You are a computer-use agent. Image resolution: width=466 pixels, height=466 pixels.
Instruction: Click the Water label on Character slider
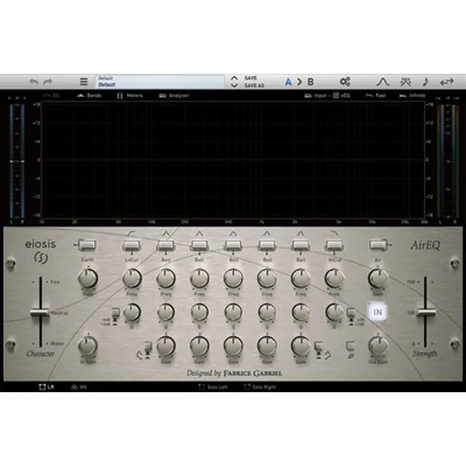(x=57, y=343)
